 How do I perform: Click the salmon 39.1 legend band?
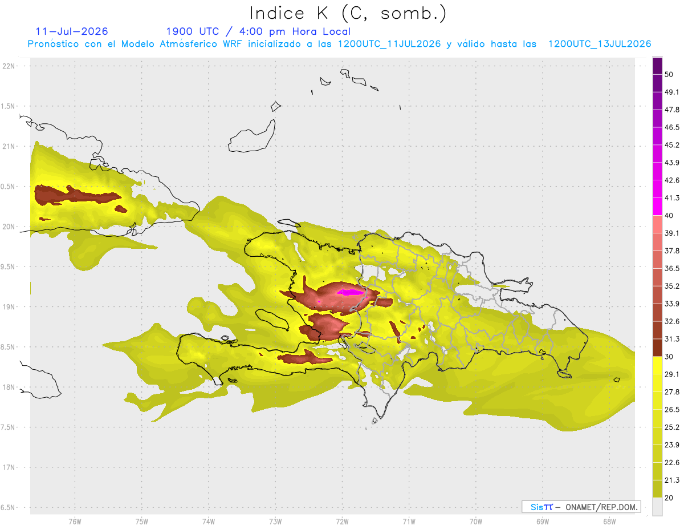click(657, 224)
